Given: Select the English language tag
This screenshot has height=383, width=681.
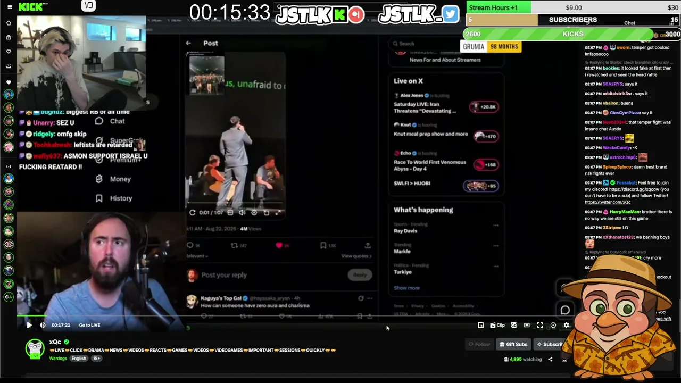Looking at the screenshot, I should click(x=79, y=359).
